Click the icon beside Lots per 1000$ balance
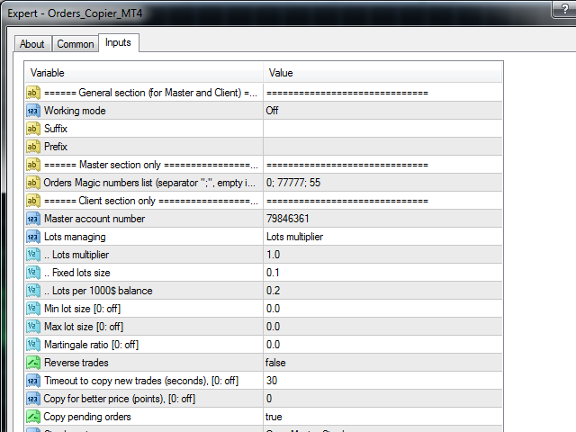Viewport: 576px width, 432px height. point(33,291)
